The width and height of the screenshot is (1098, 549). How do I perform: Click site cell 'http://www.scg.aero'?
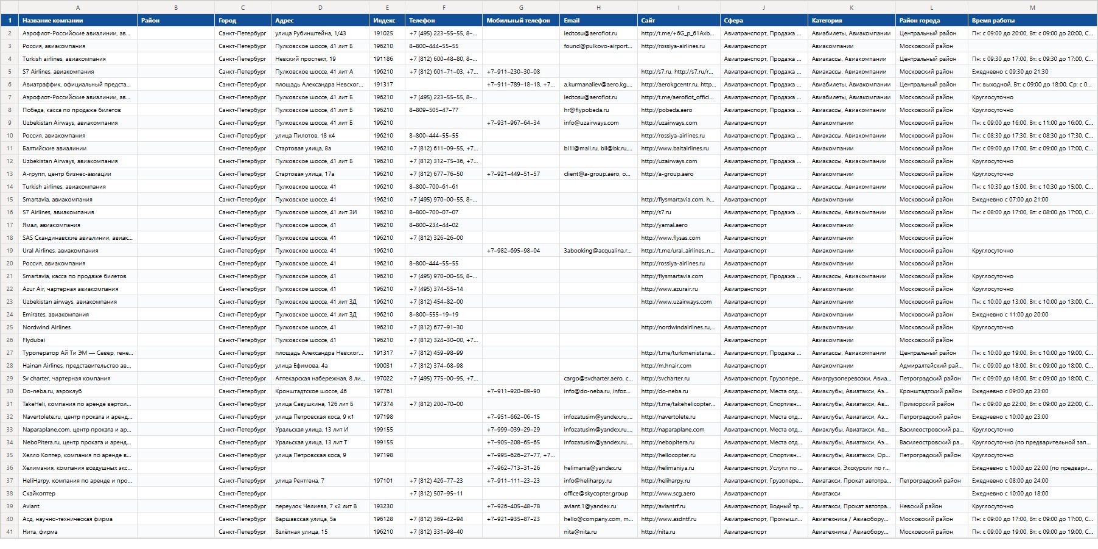pos(679,493)
